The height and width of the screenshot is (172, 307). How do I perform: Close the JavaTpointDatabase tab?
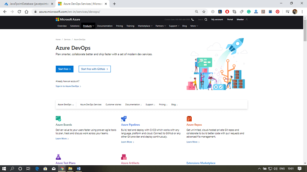click(52, 4)
